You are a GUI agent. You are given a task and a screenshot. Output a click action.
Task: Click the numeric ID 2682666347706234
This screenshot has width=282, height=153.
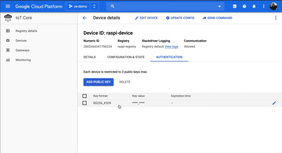[x=97, y=46]
